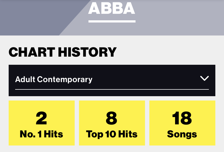Click the white underline in chart dropdown

(112, 89)
